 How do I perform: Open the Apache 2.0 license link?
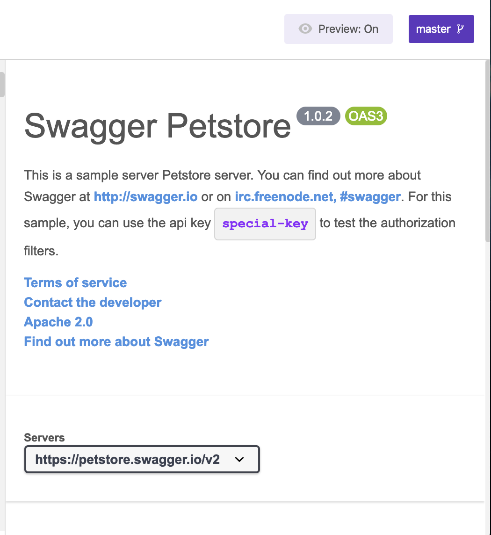tap(58, 322)
